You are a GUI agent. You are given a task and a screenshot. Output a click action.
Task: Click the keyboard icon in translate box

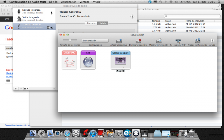(x=8, y=81)
